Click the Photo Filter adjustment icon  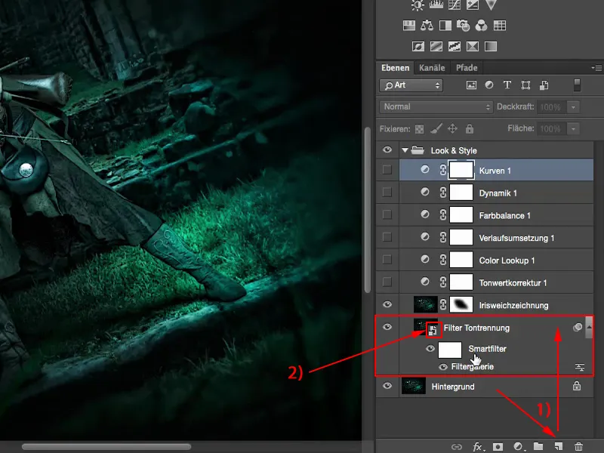point(462,25)
